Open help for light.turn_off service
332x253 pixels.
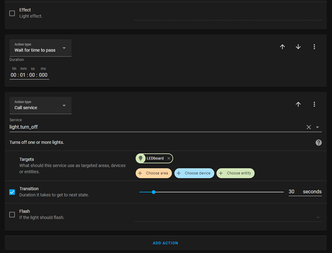click(x=318, y=143)
